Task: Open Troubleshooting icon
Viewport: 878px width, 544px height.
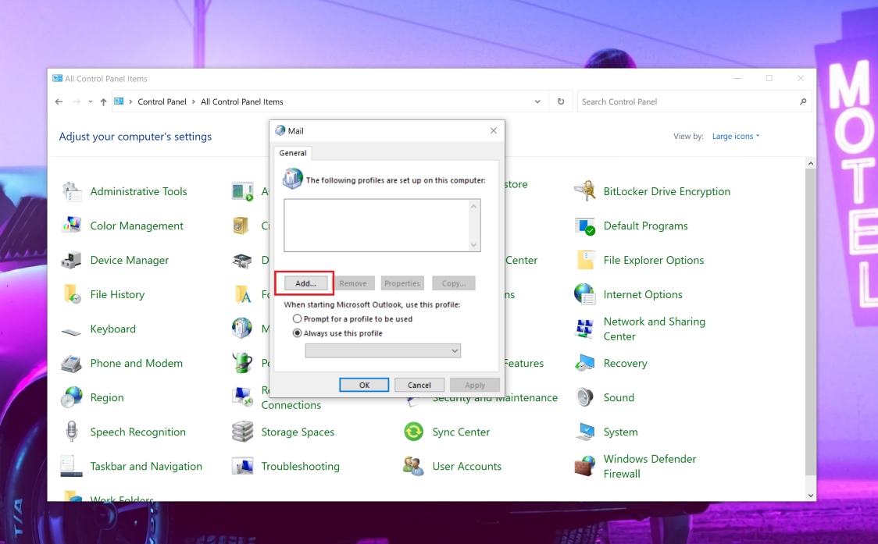Action: [x=242, y=466]
